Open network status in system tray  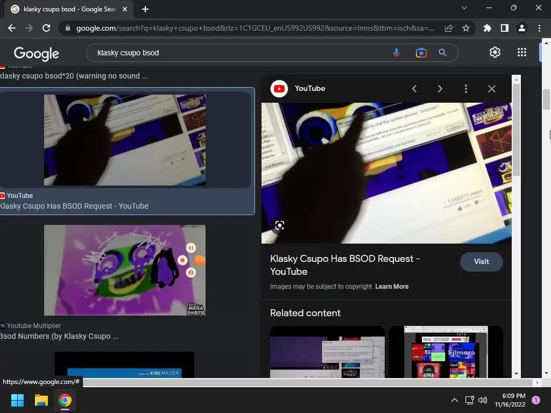(469, 400)
